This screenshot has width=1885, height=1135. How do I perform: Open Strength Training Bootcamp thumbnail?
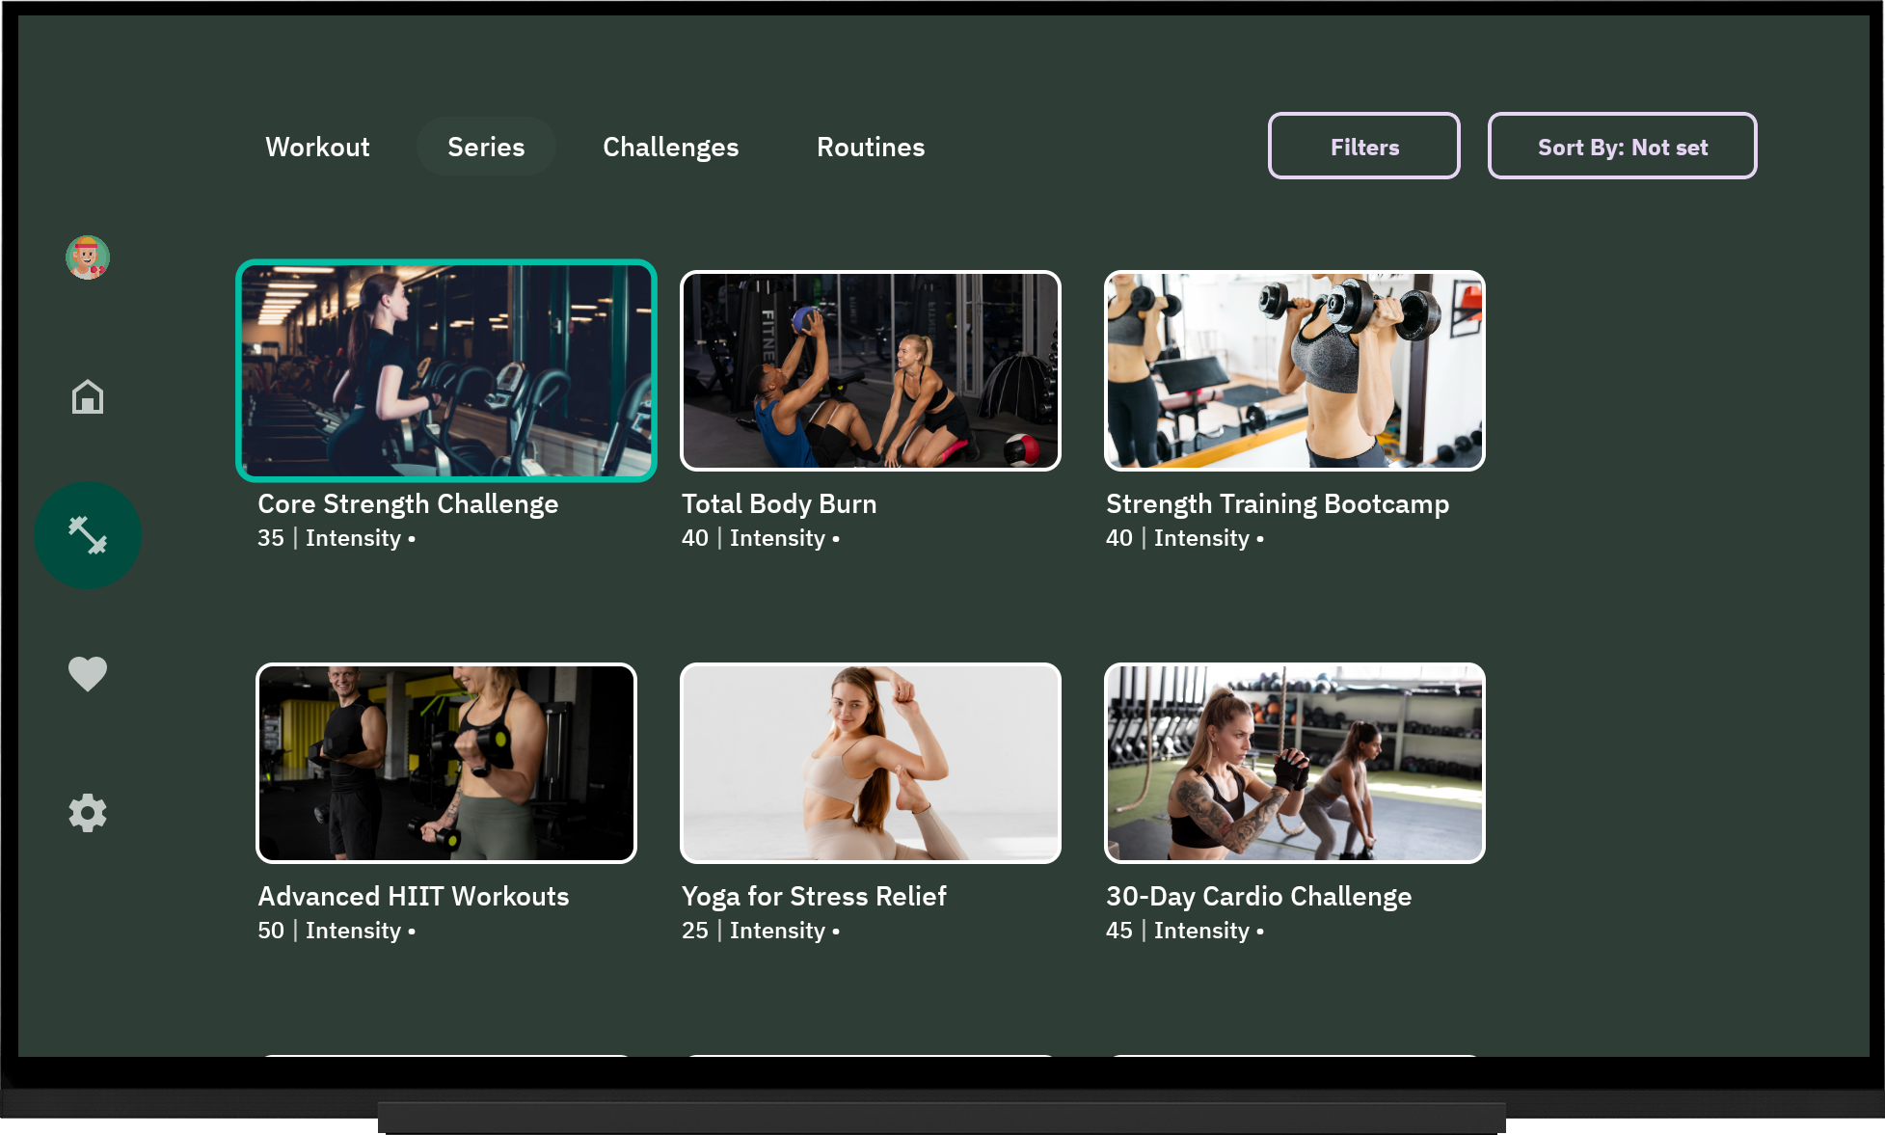click(1295, 370)
